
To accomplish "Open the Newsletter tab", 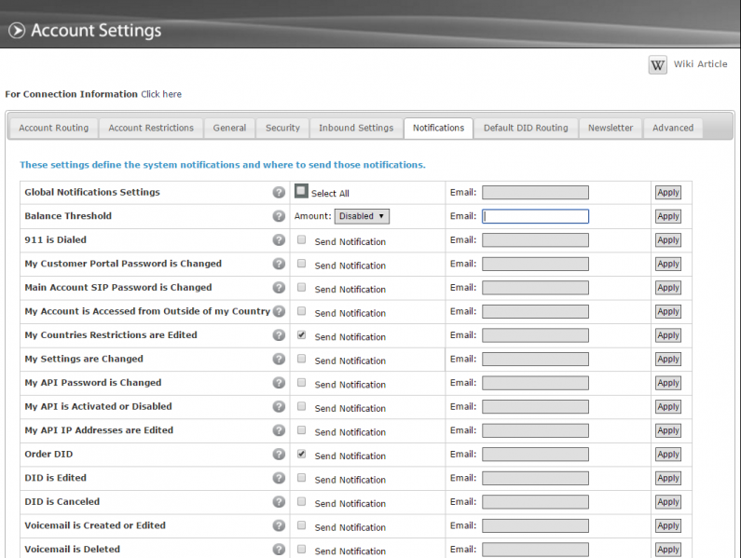I will point(611,128).
